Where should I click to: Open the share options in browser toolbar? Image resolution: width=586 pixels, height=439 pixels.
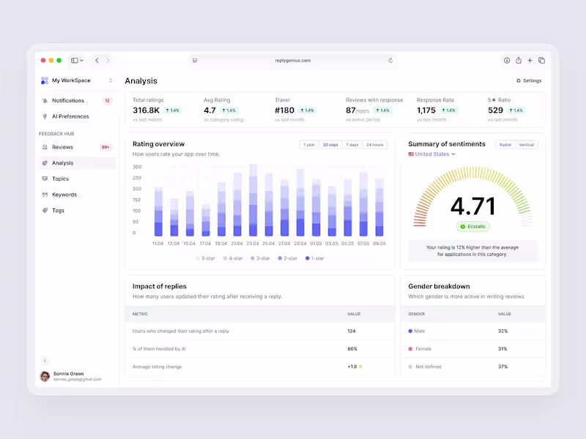click(x=519, y=60)
